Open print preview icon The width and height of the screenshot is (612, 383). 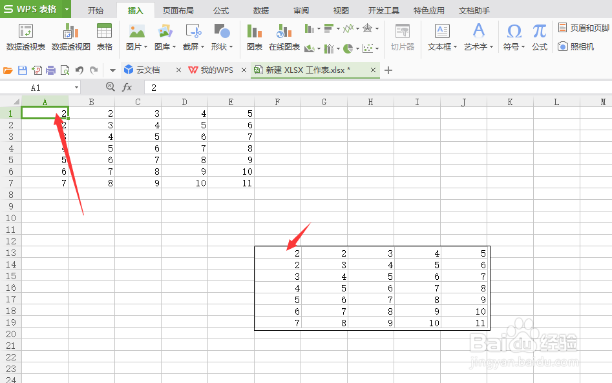coord(65,70)
